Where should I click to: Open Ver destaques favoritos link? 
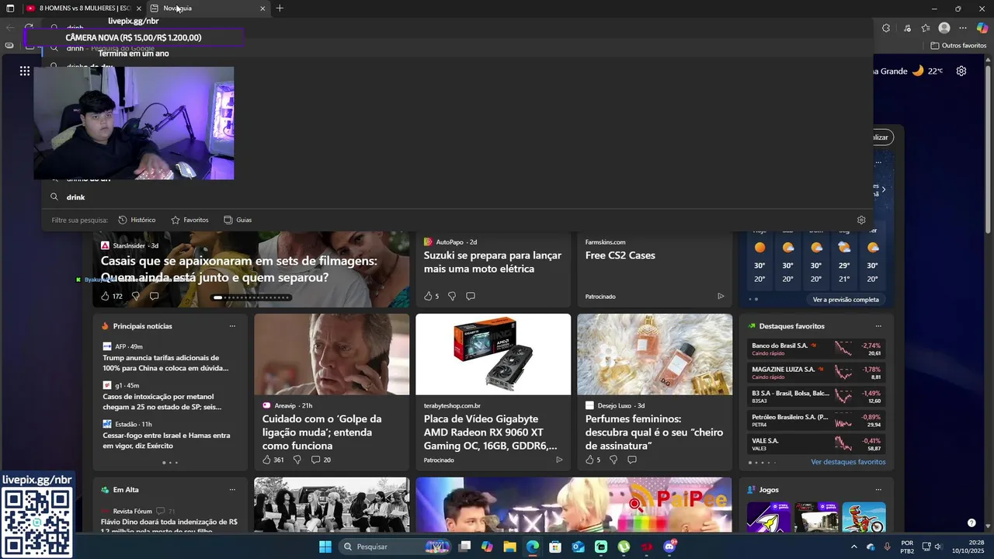point(848,462)
